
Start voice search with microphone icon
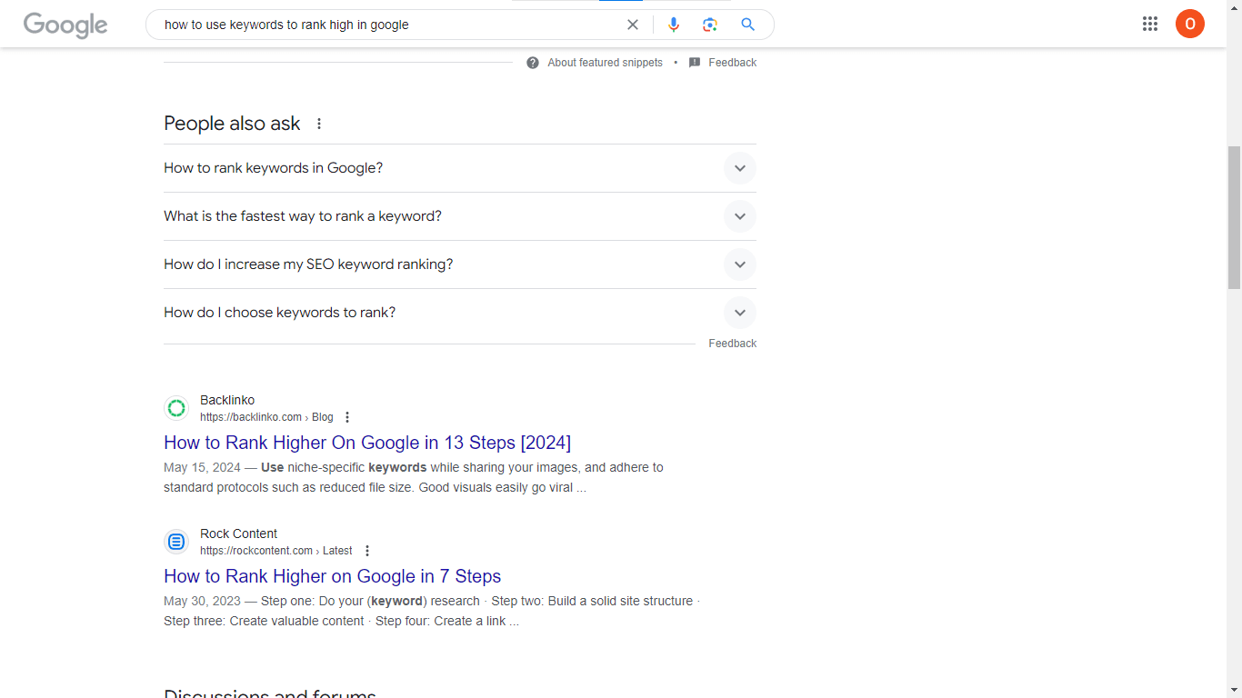click(674, 25)
